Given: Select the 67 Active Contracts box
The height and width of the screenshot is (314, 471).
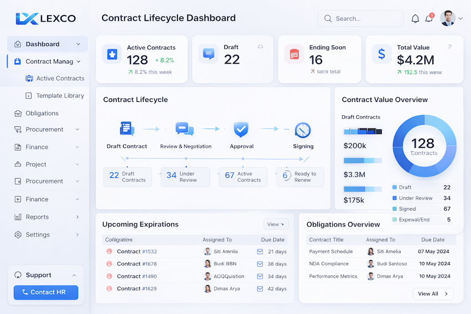Looking at the screenshot, I should (x=243, y=177).
